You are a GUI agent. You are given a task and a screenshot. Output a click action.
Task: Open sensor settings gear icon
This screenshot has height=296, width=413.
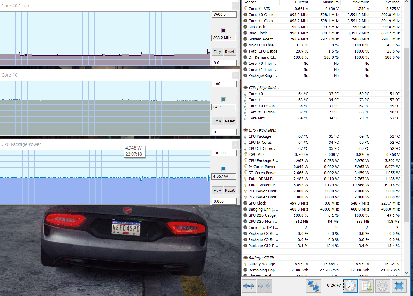click(x=383, y=286)
